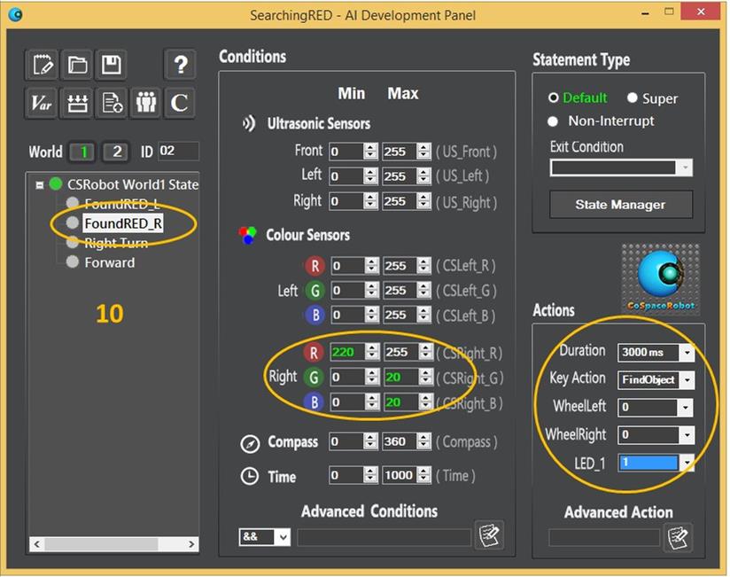This screenshot has width=730, height=577.
Task: Click the C code icon button
Action: click(180, 103)
